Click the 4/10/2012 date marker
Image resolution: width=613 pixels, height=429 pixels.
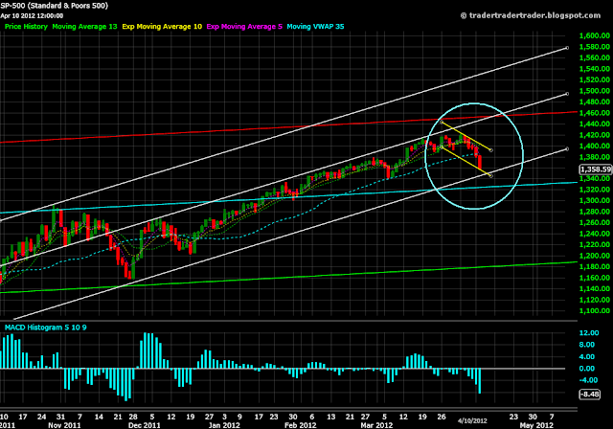(472, 420)
